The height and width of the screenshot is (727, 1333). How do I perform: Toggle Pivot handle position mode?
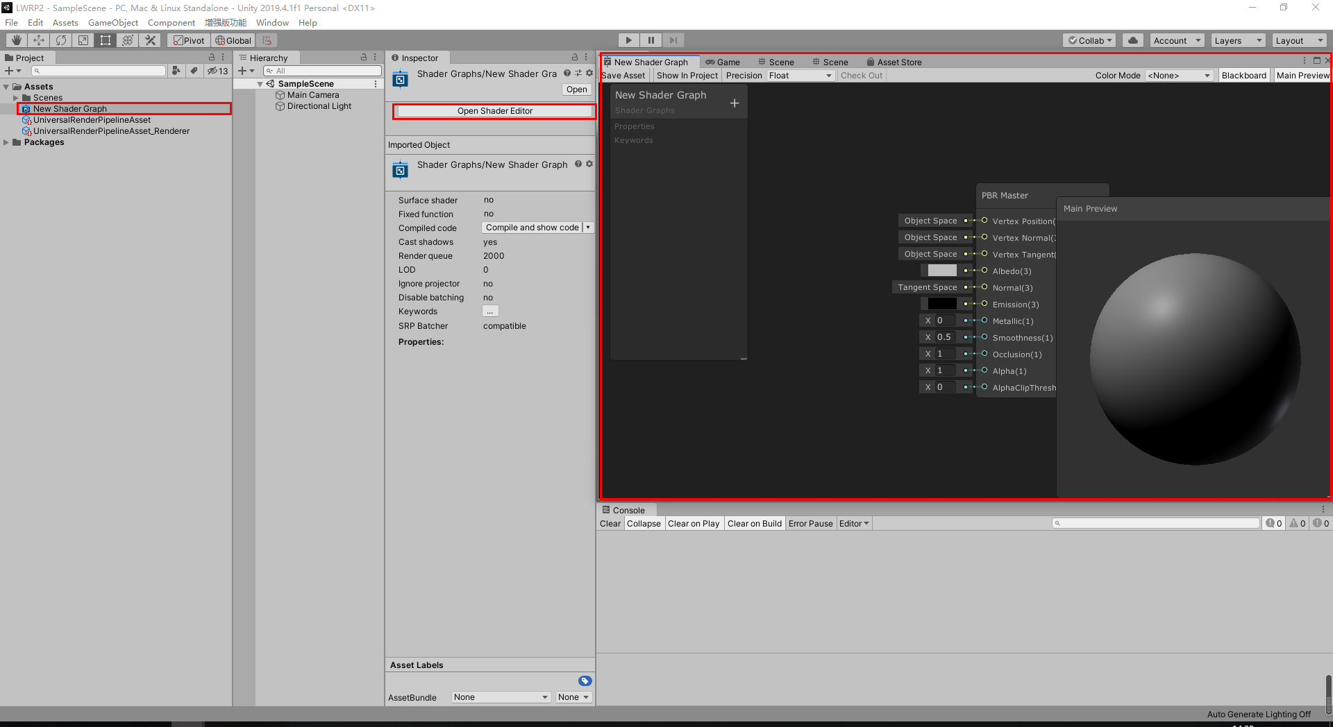tap(188, 40)
